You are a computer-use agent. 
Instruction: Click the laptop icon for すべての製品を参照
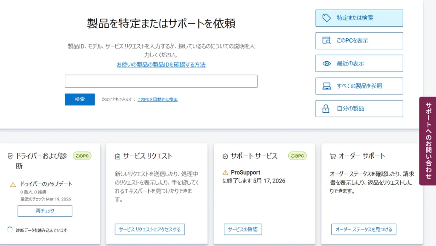[x=327, y=86]
